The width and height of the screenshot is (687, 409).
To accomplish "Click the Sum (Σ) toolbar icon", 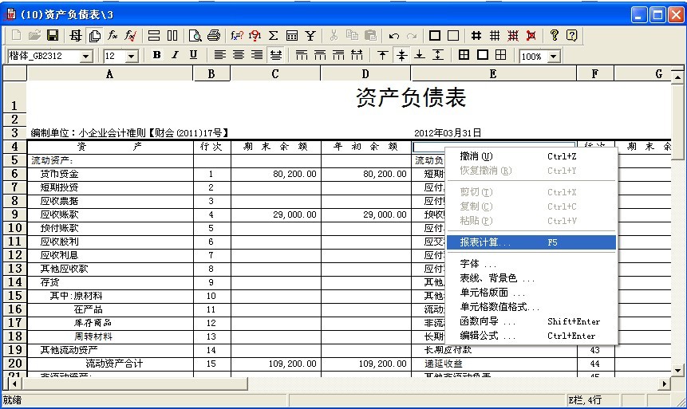I will click(x=273, y=36).
